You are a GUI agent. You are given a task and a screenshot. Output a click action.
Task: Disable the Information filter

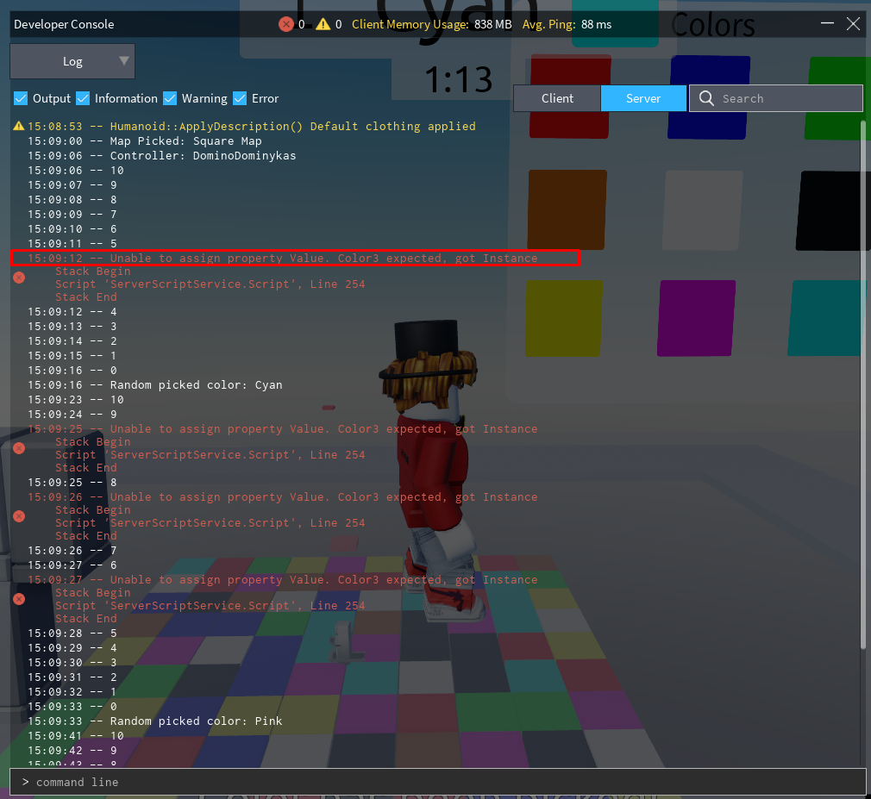coord(82,98)
